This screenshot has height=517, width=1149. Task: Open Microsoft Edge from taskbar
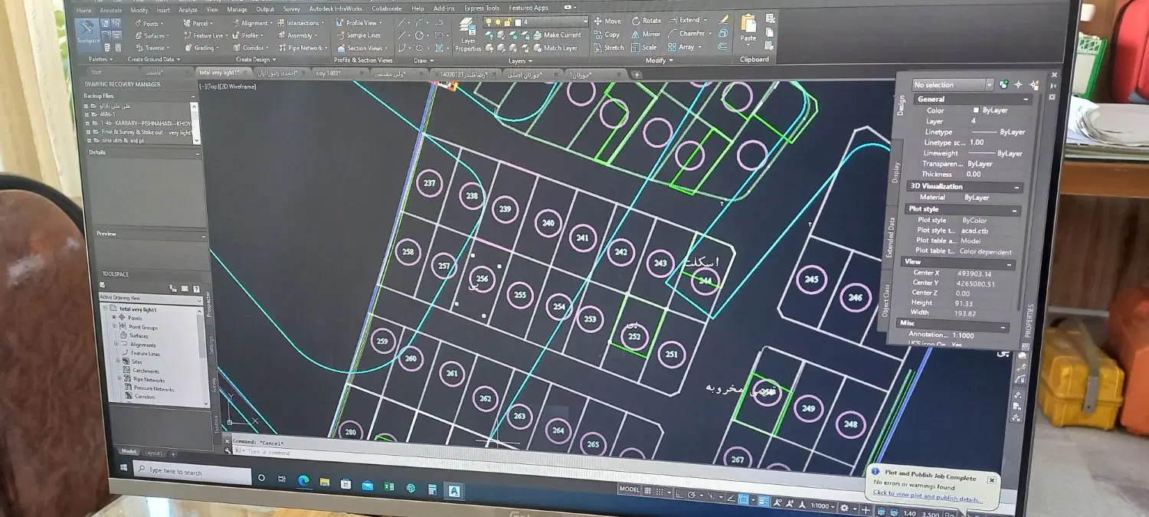303,481
